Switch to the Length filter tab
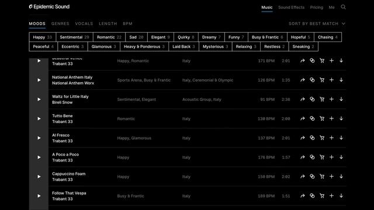The width and height of the screenshot is (374, 210). click(108, 23)
